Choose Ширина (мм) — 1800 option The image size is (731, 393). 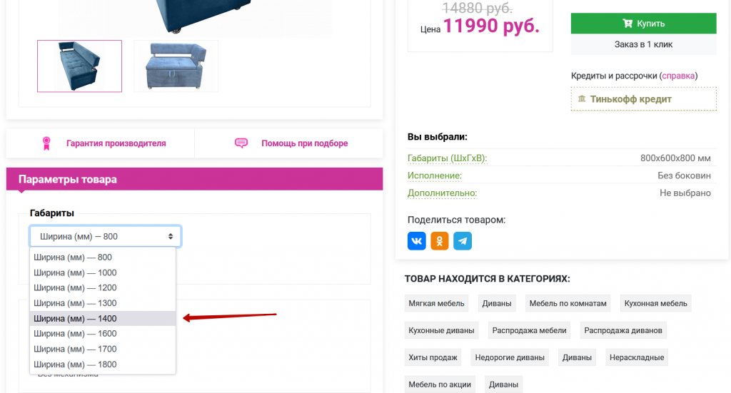(103, 364)
